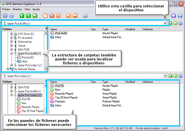The image size is (185, 131).
Task: Open the Fichero menu
Action: click(6, 9)
